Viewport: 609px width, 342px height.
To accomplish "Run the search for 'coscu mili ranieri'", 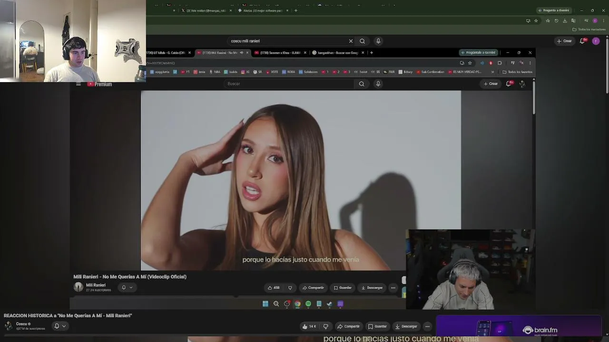I will (x=362, y=41).
